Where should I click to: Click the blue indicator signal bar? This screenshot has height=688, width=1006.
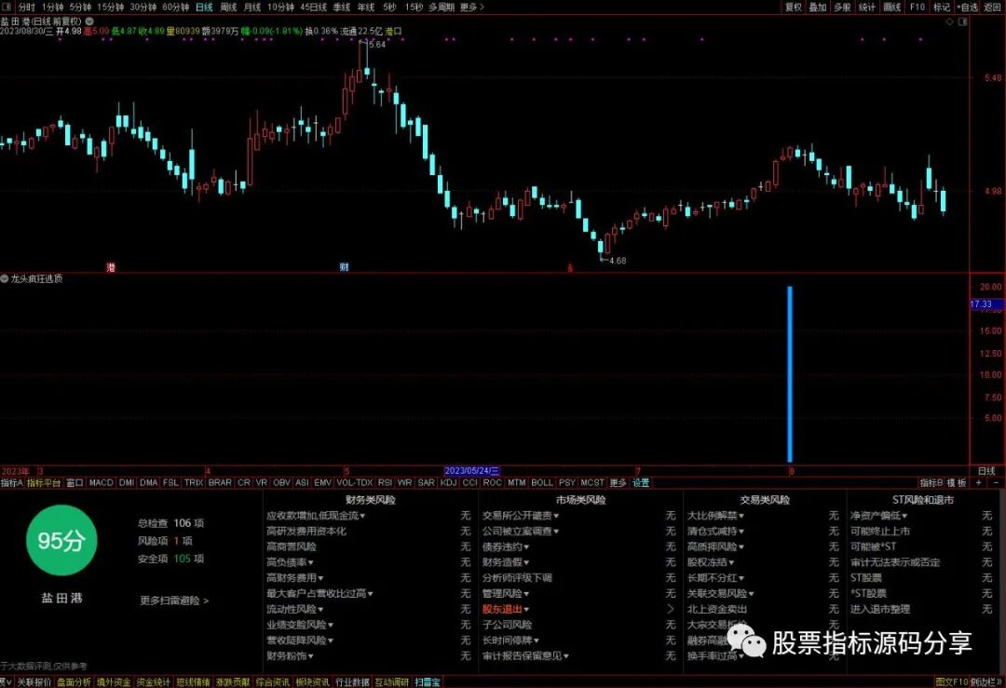[x=790, y=374]
